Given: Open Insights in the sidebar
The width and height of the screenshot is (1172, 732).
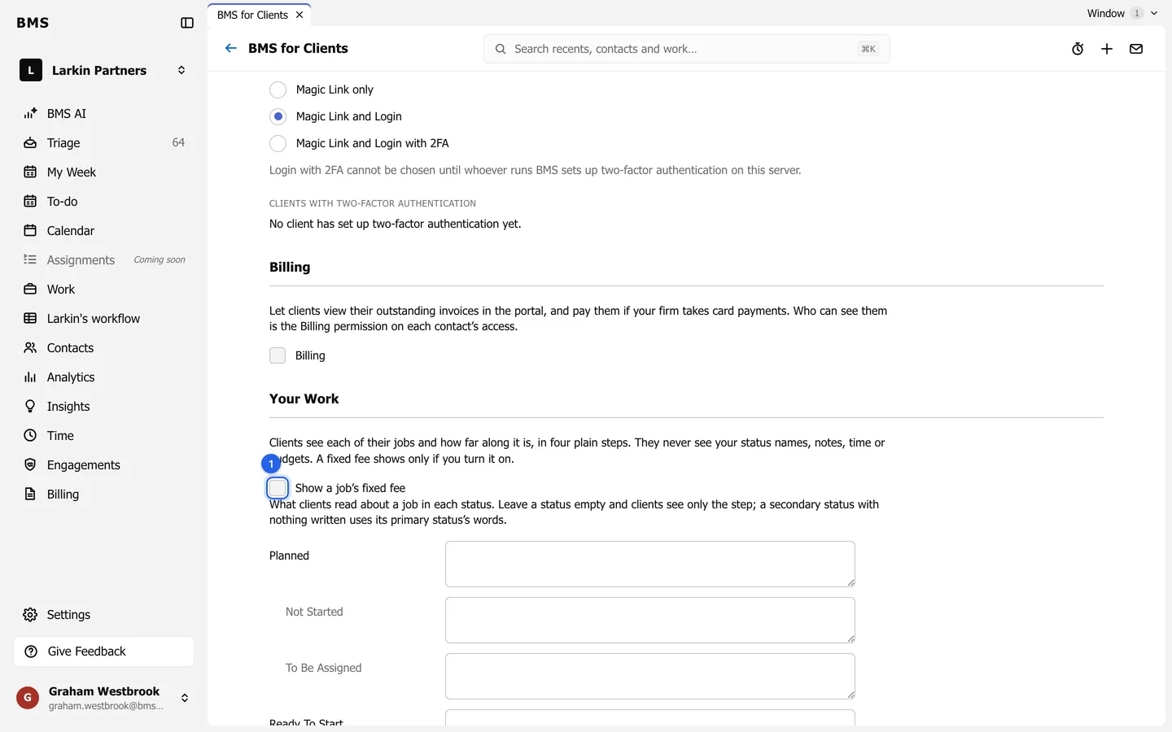Looking at the screenshot, I should 103,406.
